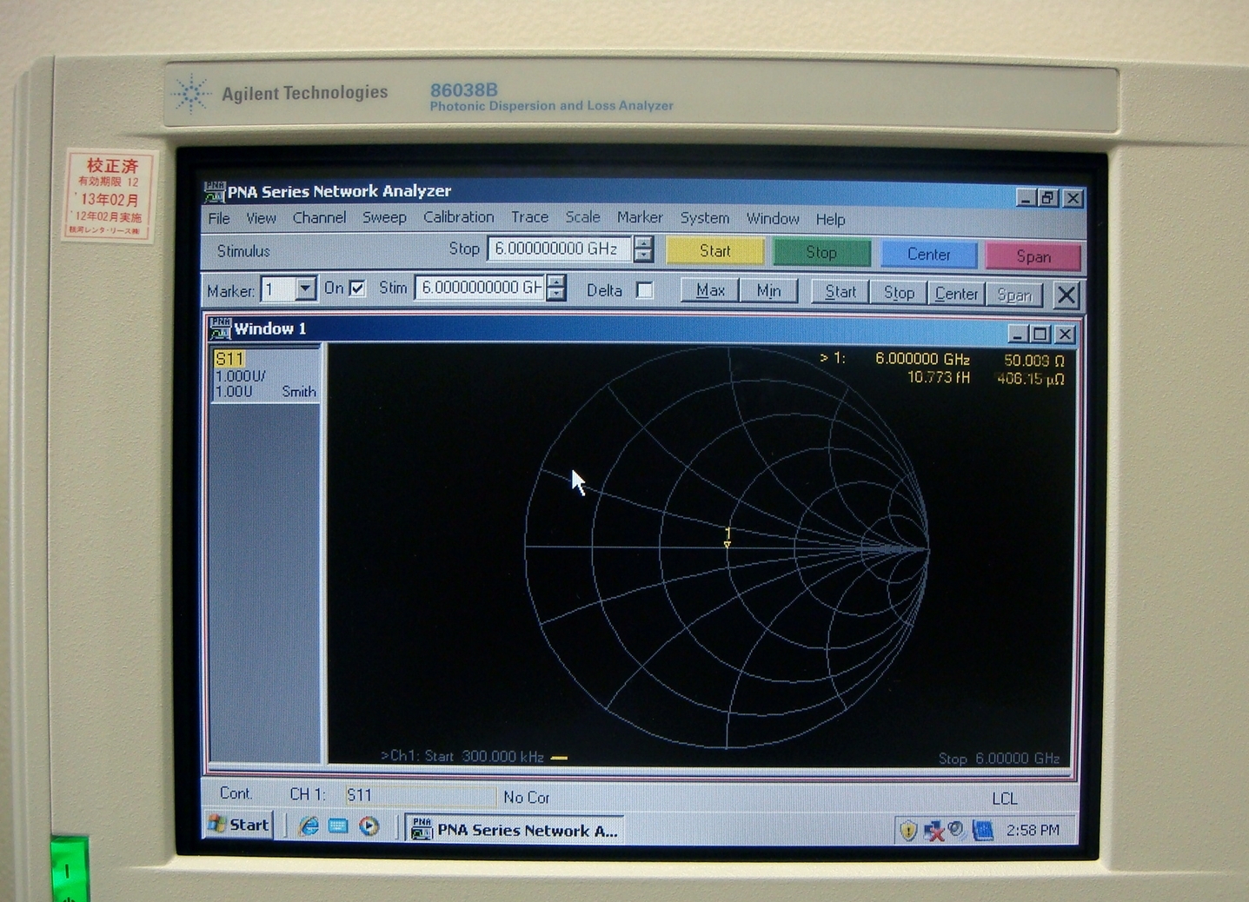Click the LCL status indicator

pos(1005,799)
